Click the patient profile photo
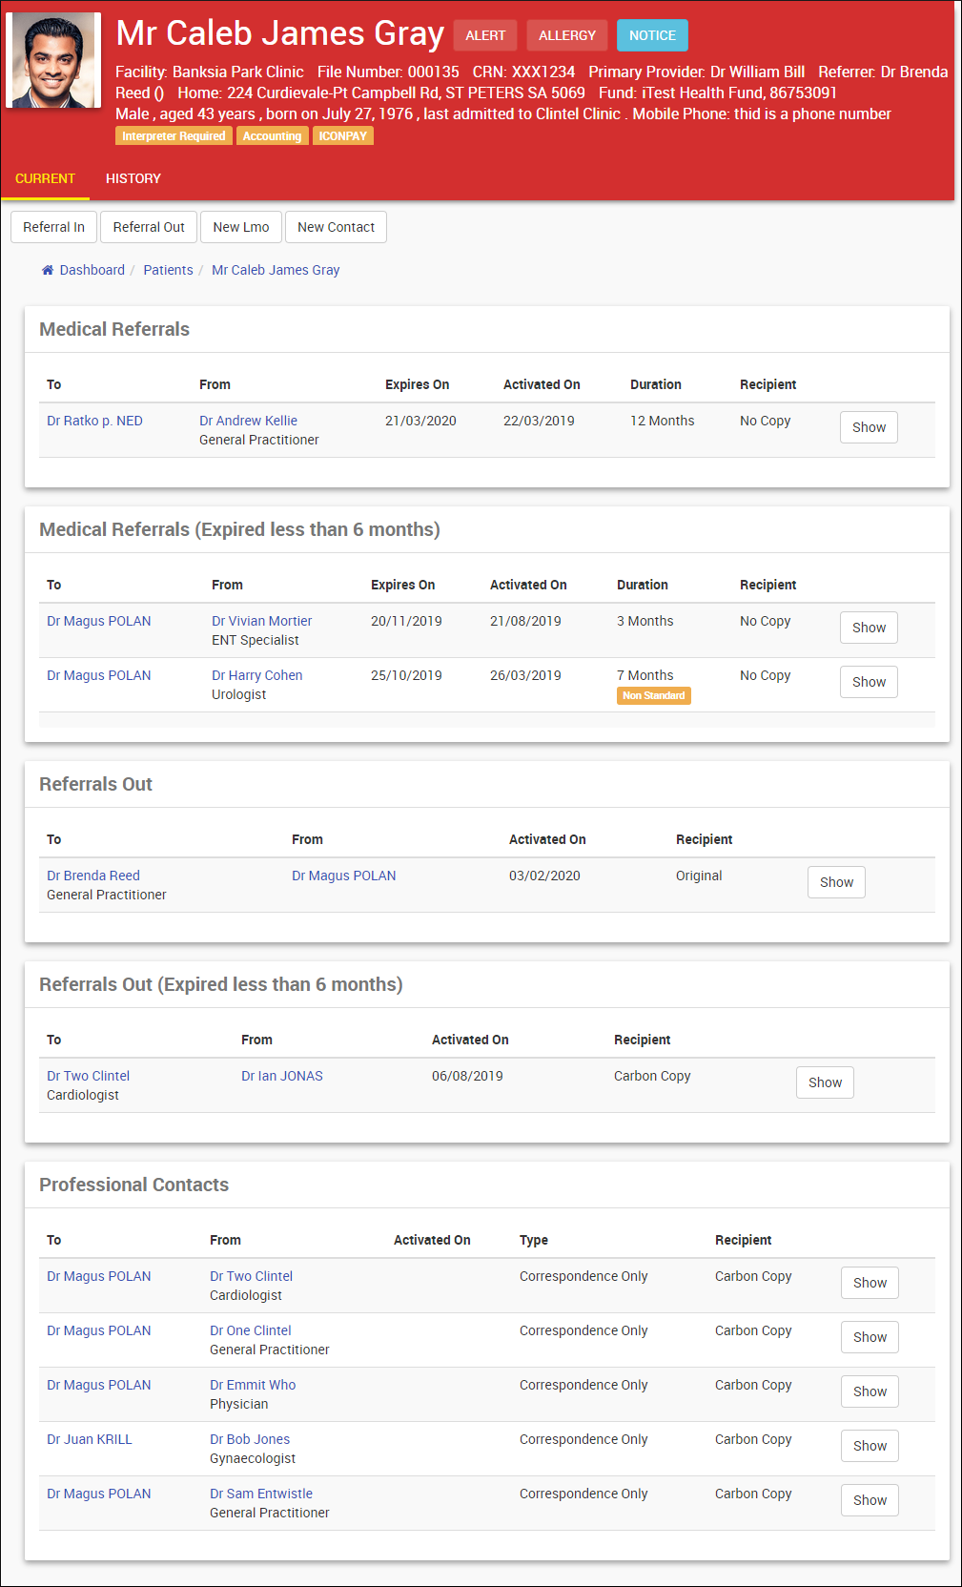 pyautogui.click(x=53, y=60)
